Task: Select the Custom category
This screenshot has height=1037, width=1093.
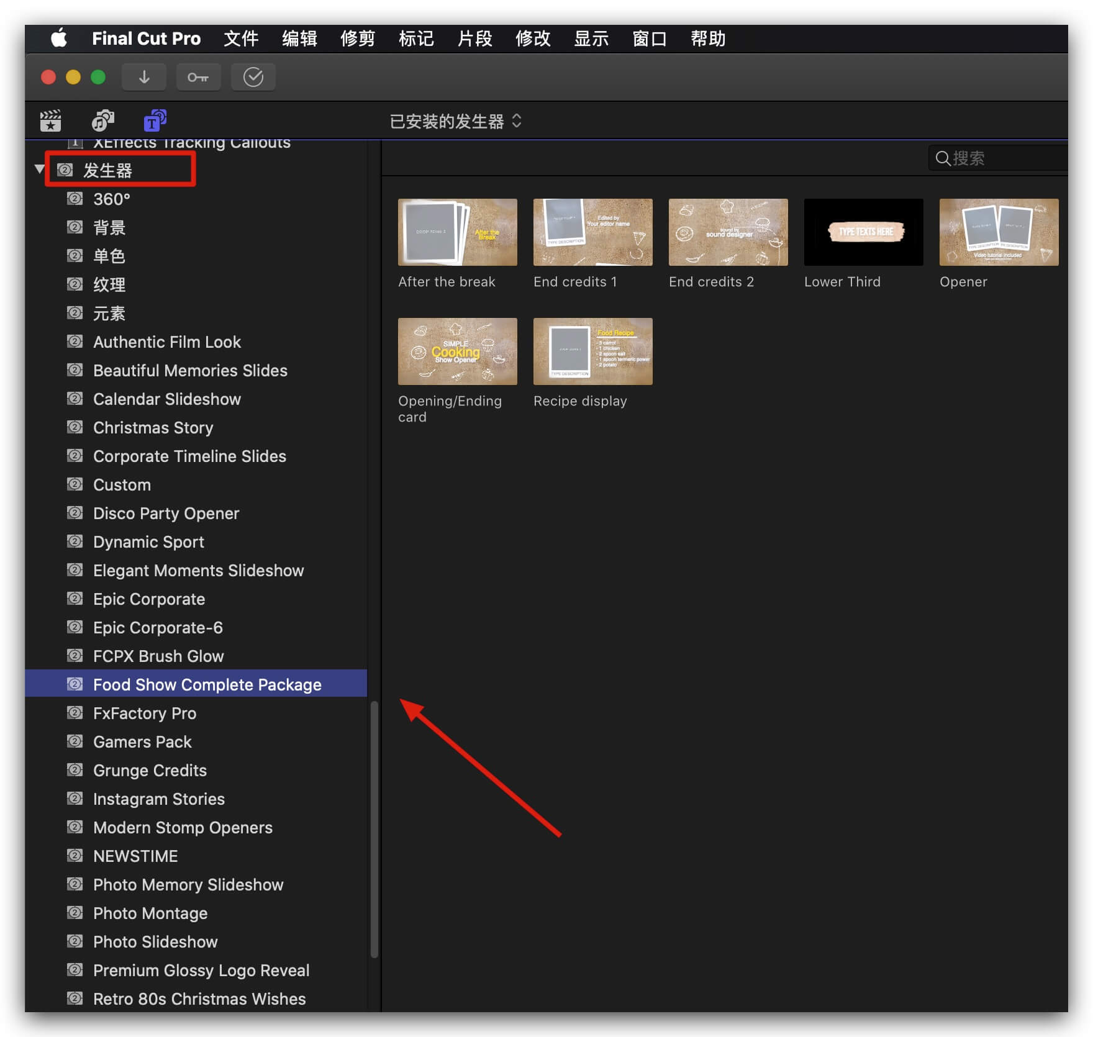Action: coord(196,484)
